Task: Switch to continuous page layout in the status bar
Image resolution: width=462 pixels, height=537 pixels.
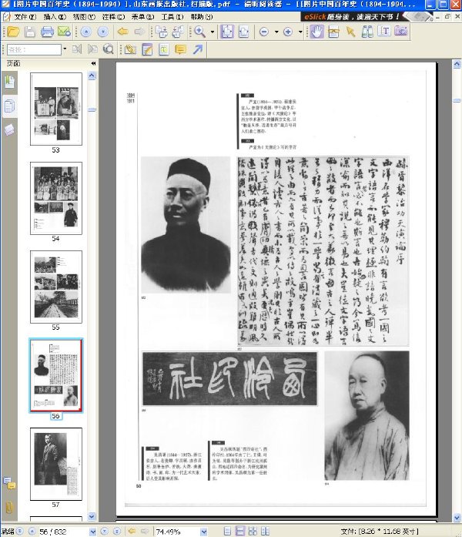Action: tap(240, 531)
